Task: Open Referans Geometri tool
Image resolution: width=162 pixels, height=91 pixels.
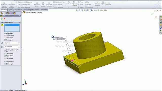Action: (x=97, y=4)
